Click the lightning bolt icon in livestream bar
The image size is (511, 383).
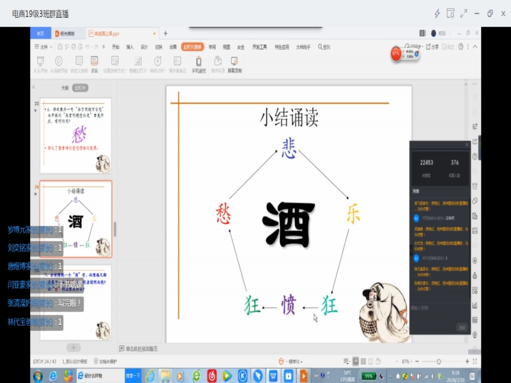pos(438,13)
